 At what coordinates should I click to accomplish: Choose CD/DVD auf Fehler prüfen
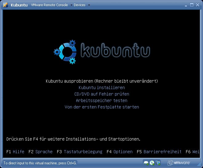click(102, 94)
